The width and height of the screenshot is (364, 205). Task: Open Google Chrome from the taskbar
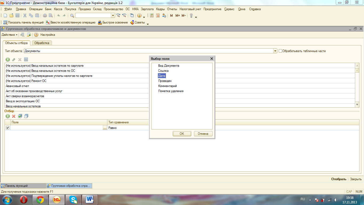click(x=40, y=199)
